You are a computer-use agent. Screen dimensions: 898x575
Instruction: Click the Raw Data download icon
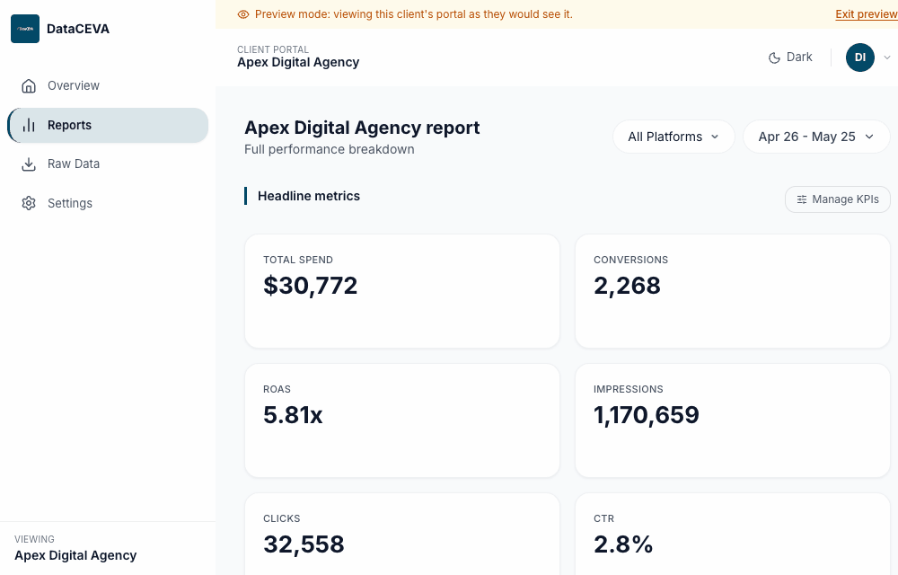click(x=29, y=164)
